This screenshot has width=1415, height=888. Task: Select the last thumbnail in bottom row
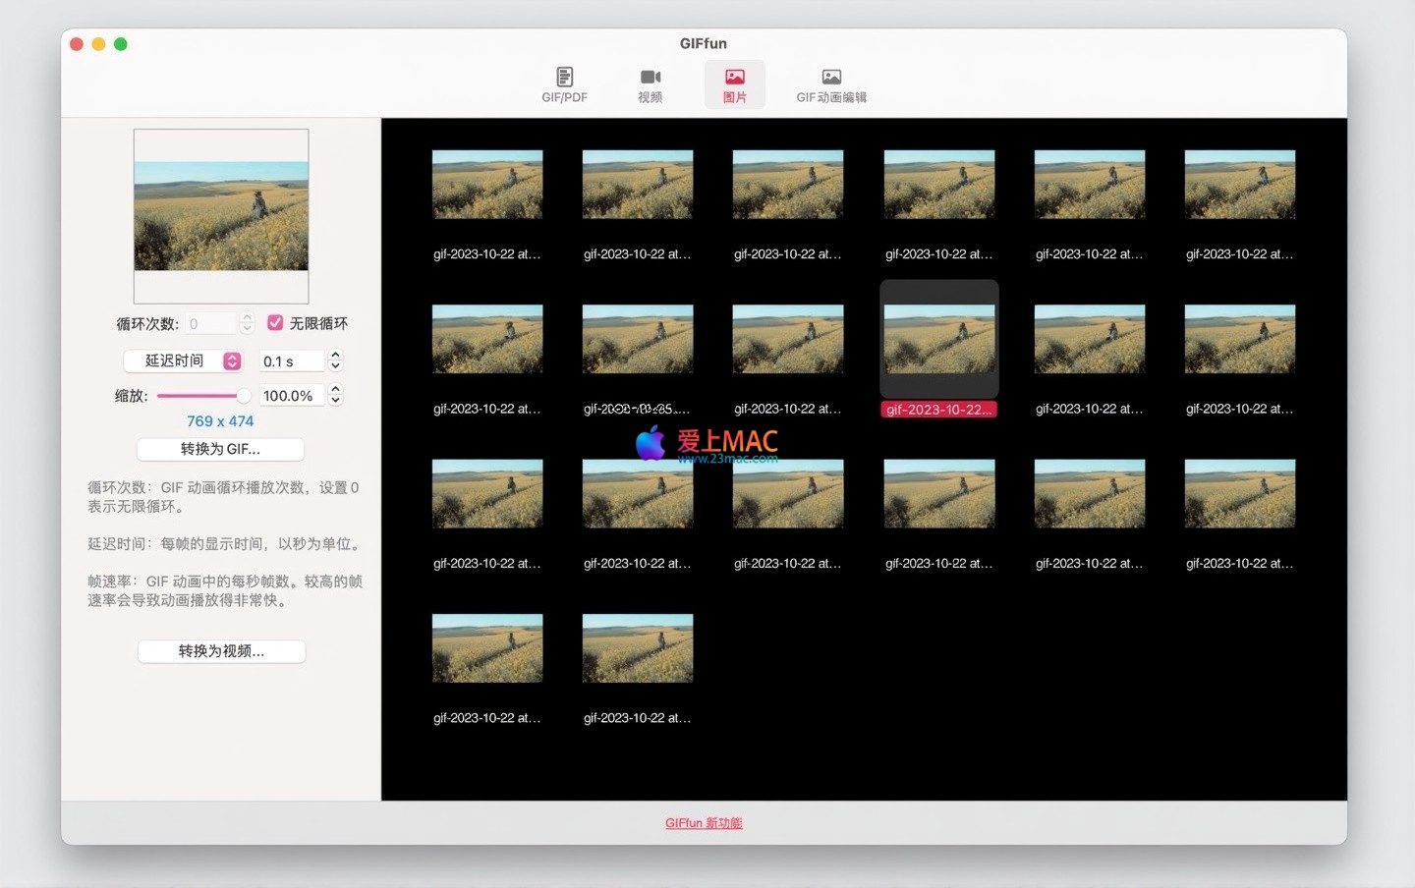638,648
